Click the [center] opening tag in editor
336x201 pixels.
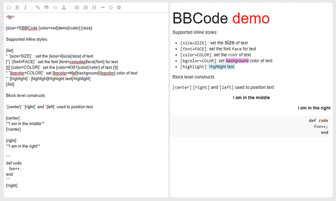13,118
